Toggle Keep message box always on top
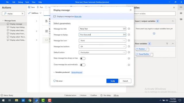The height and width of the screenshot is (103, 184). [x=83, y=58]
